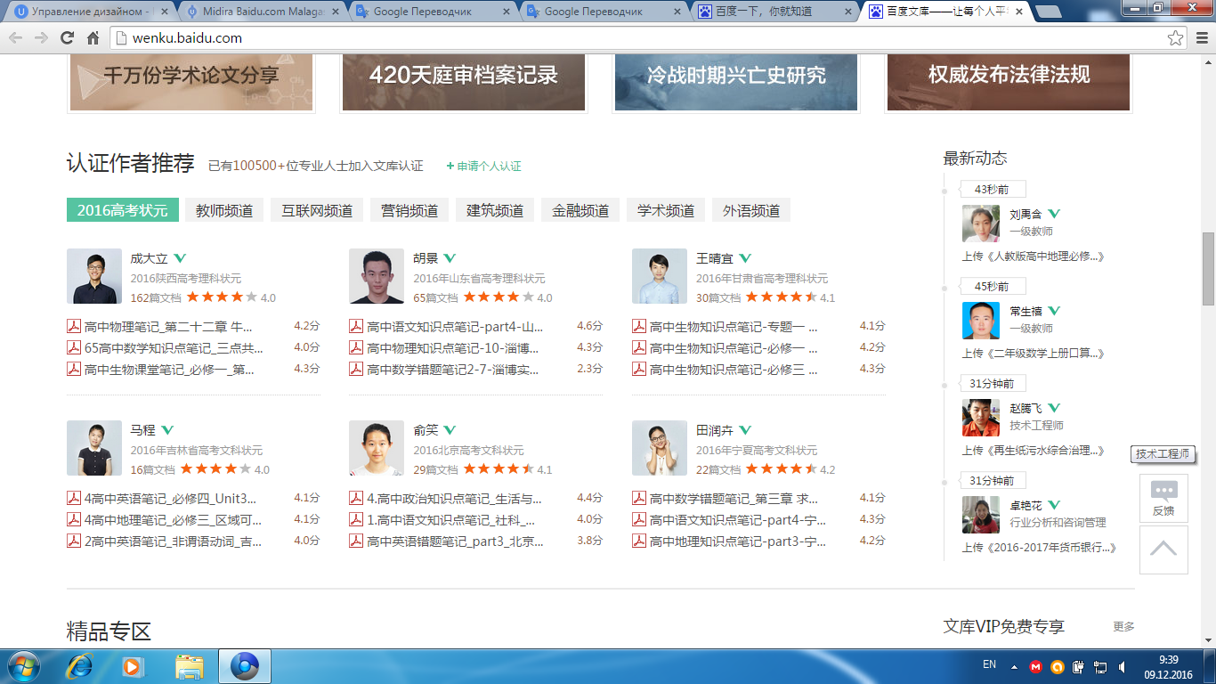Image resolution: width=1216 pixels, height=684 pixels.
Task: Switch to 百度一下，你就知道 browser tab
Action: 775,12
